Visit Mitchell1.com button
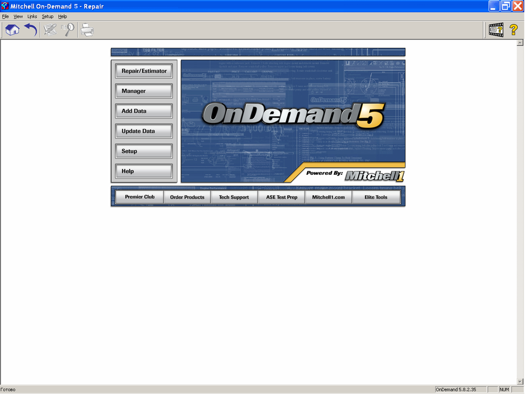This screenshot has width=525, height=394. point(328,197)
